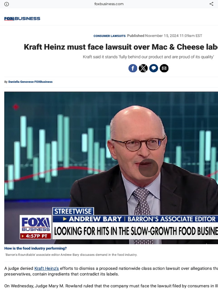The height and width of the screenshot is (290, 218).
Task: Follow the Kraft Heinz's hyperlink
Action: click(47, 268)
